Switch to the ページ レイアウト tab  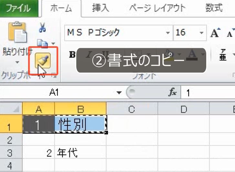(x=157, y=8)
